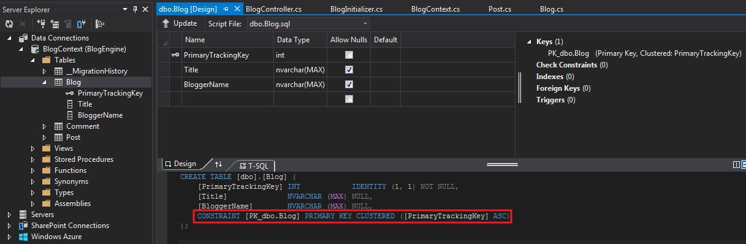Viewport: 746px width, 244px height.
Task: Click the swap panes arrows icon
Action: coord(218,164)
